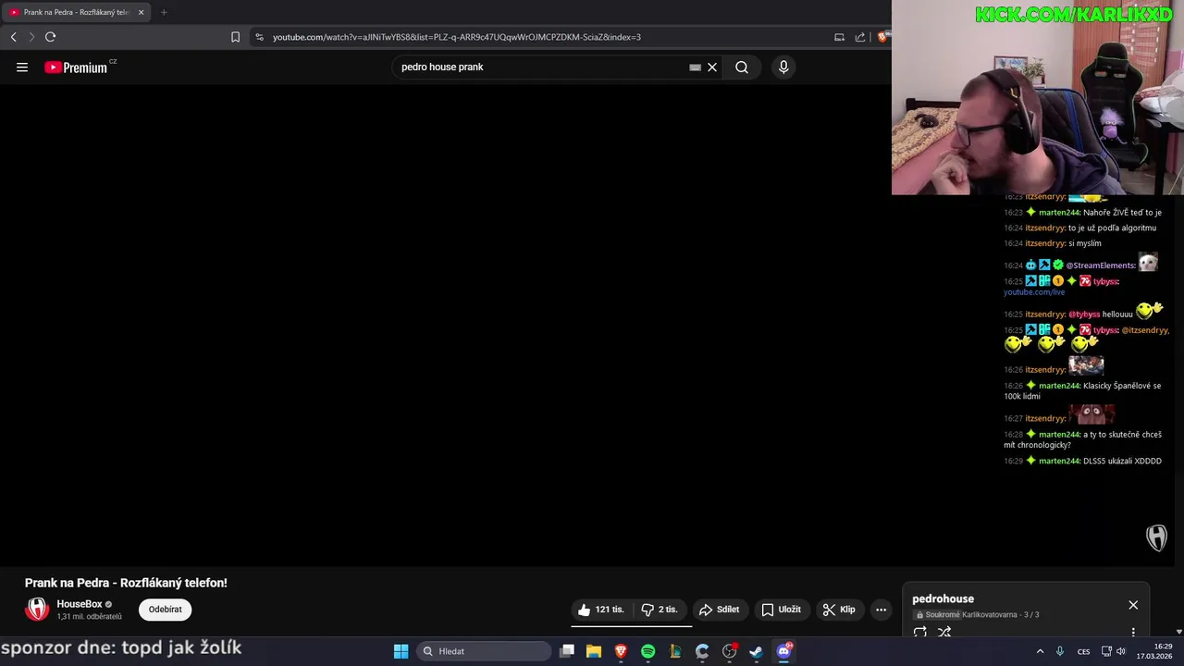Image resolution: width=1184 pixels, height=666 pixels.
Task: Open the HouseBox channel avatar
Action: [37, 609]
